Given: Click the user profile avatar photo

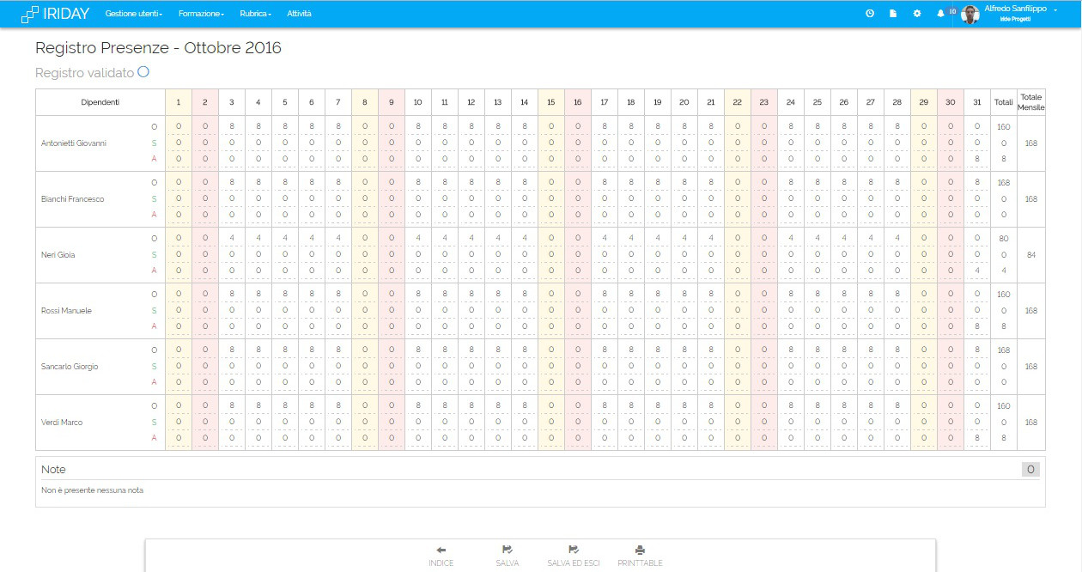Looking at the screenshot, I should click(970, 14).
